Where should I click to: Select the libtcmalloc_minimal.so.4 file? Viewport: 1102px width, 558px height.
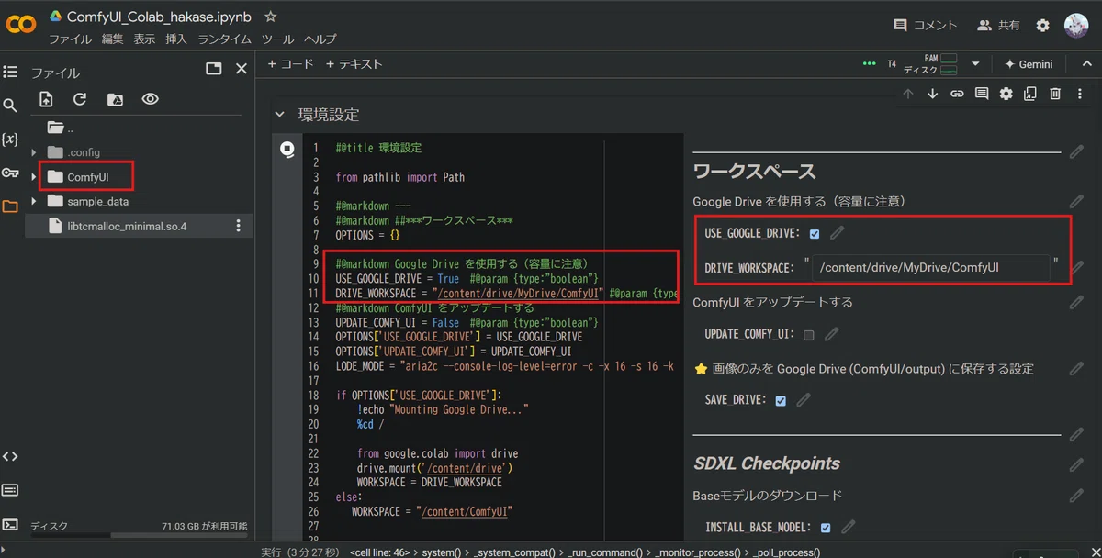coord(128,226)
